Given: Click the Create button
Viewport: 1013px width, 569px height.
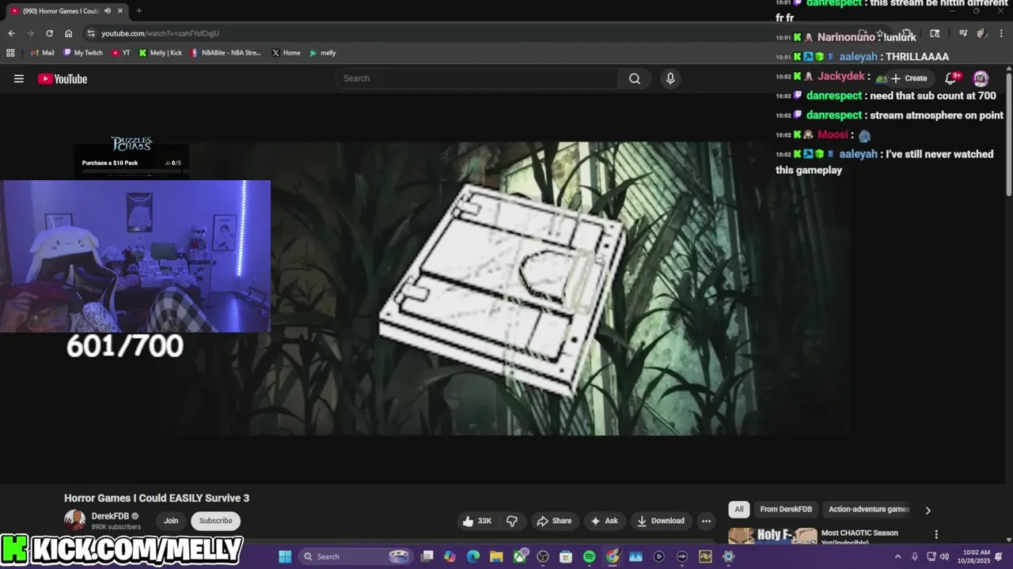Looking at the screenshot, I should (x=909, y=78).
